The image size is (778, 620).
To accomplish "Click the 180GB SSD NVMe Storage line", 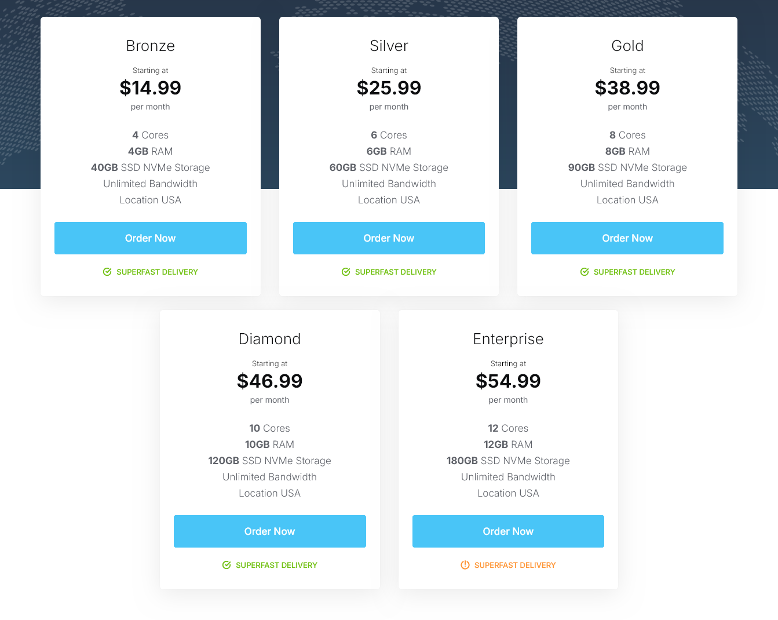I will pyautogui.click(x=508, y=461).
